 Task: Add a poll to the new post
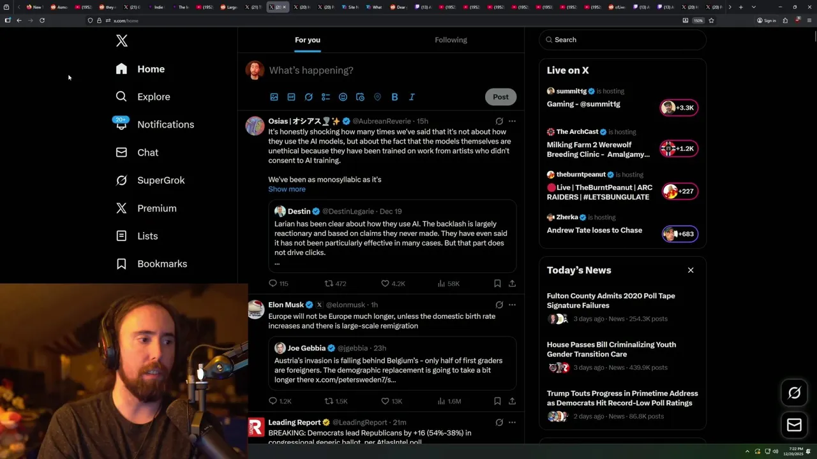326,97
